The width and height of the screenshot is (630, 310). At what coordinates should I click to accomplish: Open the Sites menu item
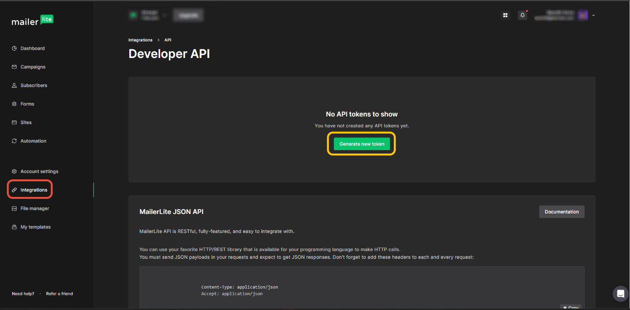pos(26,122)
